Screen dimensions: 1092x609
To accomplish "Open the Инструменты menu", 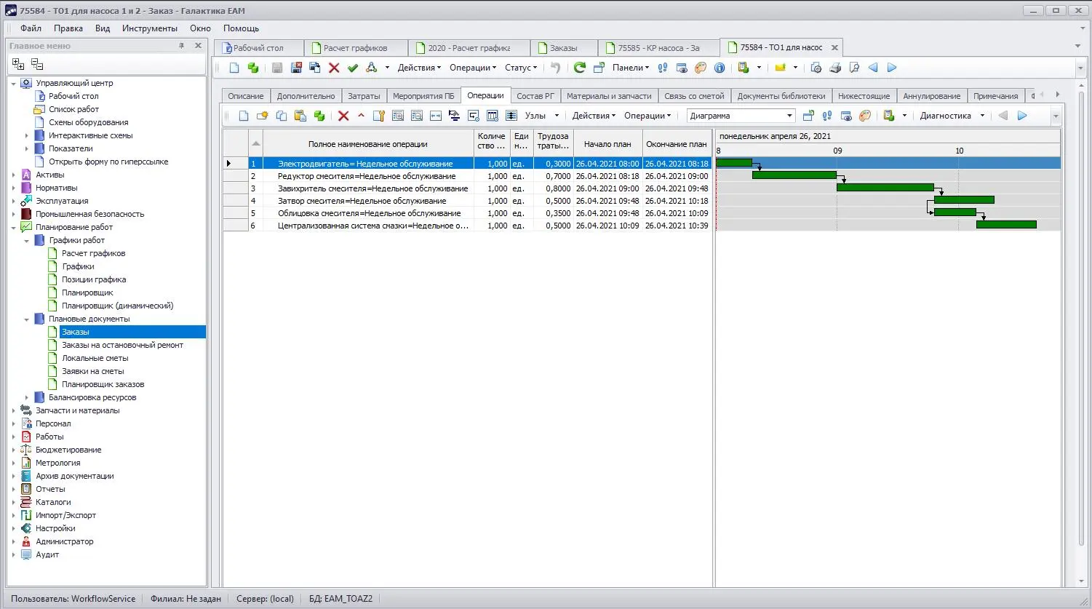I will (x=149, y=28).
